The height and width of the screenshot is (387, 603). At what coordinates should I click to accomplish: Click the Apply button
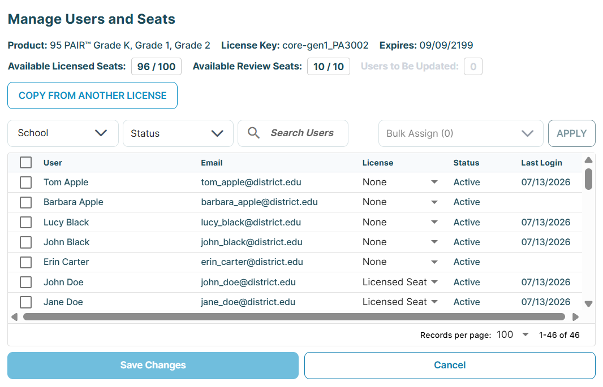point(571,133)
